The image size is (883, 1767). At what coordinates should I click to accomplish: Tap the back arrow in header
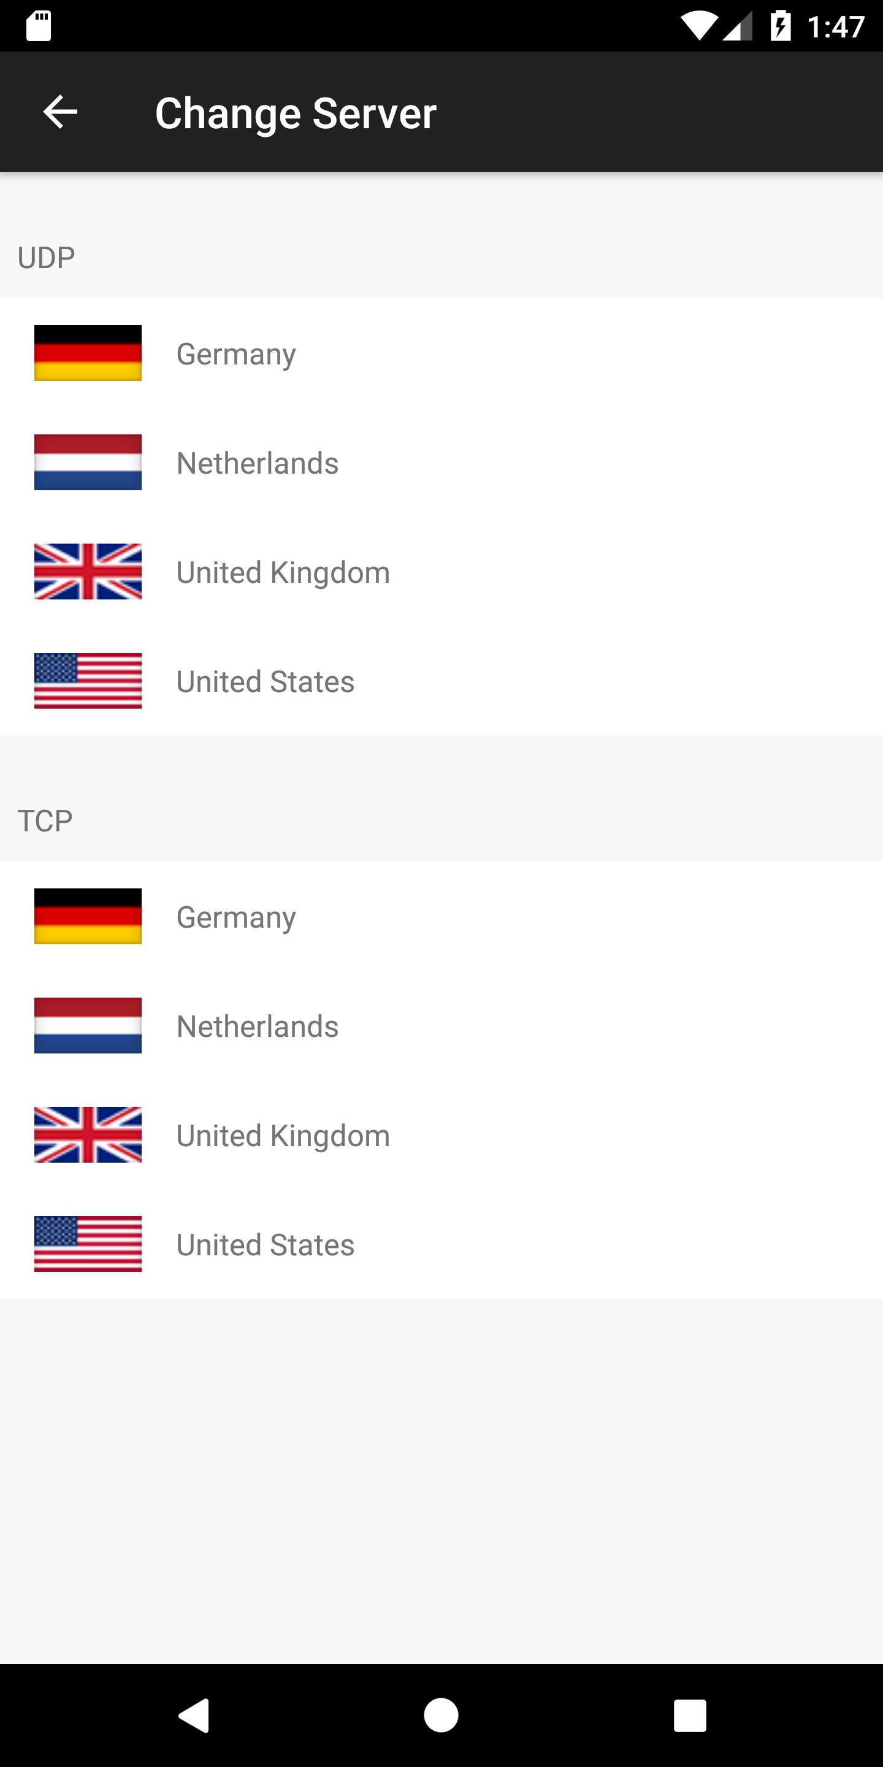coord(60,112)
